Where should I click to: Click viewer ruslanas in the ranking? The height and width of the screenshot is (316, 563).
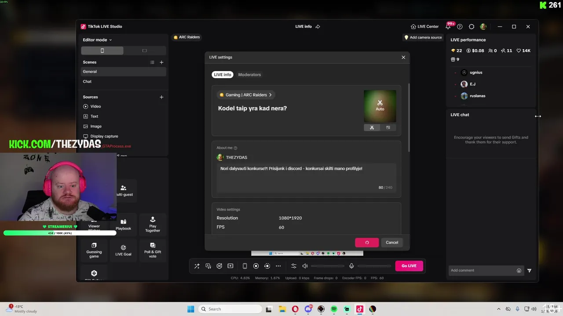point(477,96)
